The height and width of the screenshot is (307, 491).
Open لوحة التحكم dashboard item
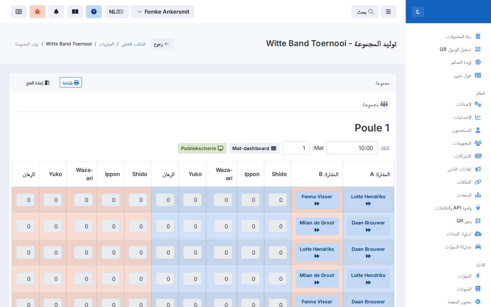[x=466, y=62]
